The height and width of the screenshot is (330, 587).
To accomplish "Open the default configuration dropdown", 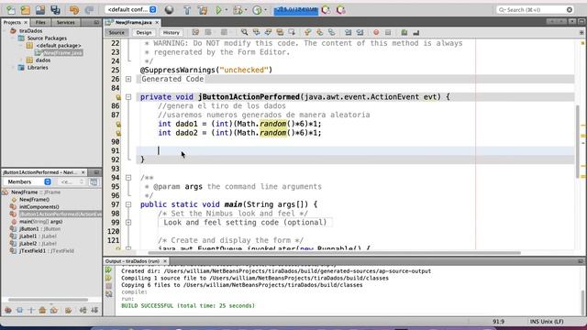I will [x=131, y=10].
